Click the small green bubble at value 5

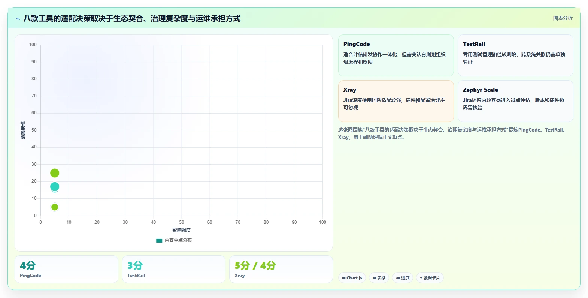(x=55, y=207)
